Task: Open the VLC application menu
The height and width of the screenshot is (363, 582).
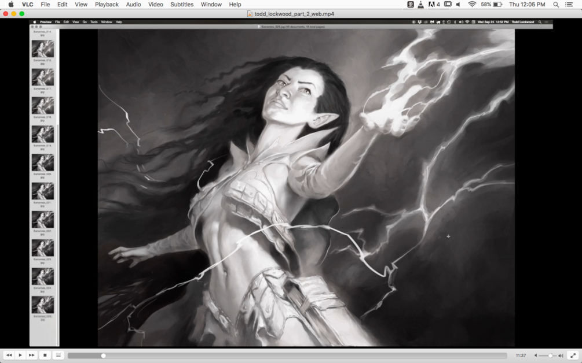Action: click(x=27, y=5)
